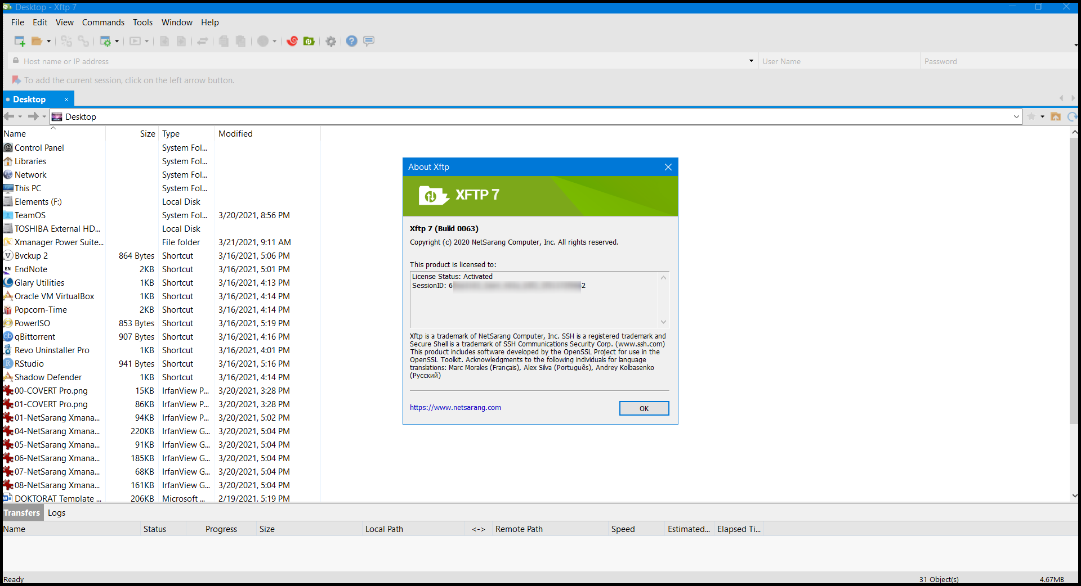Select the Xmanager Power Suite folder
The image size is (1081, 586).
(x=59, y=242)
